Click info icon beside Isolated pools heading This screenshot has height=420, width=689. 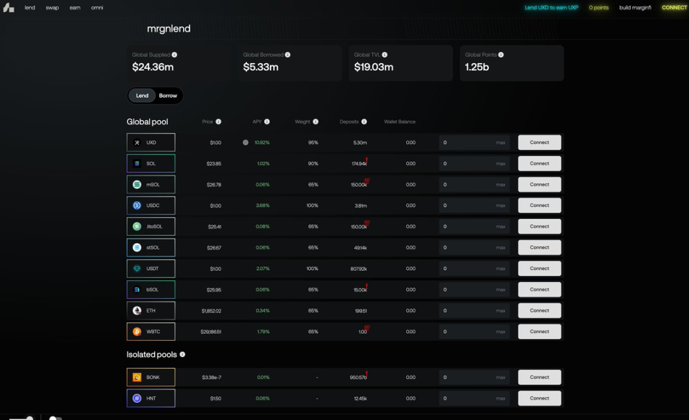(182, 354)
